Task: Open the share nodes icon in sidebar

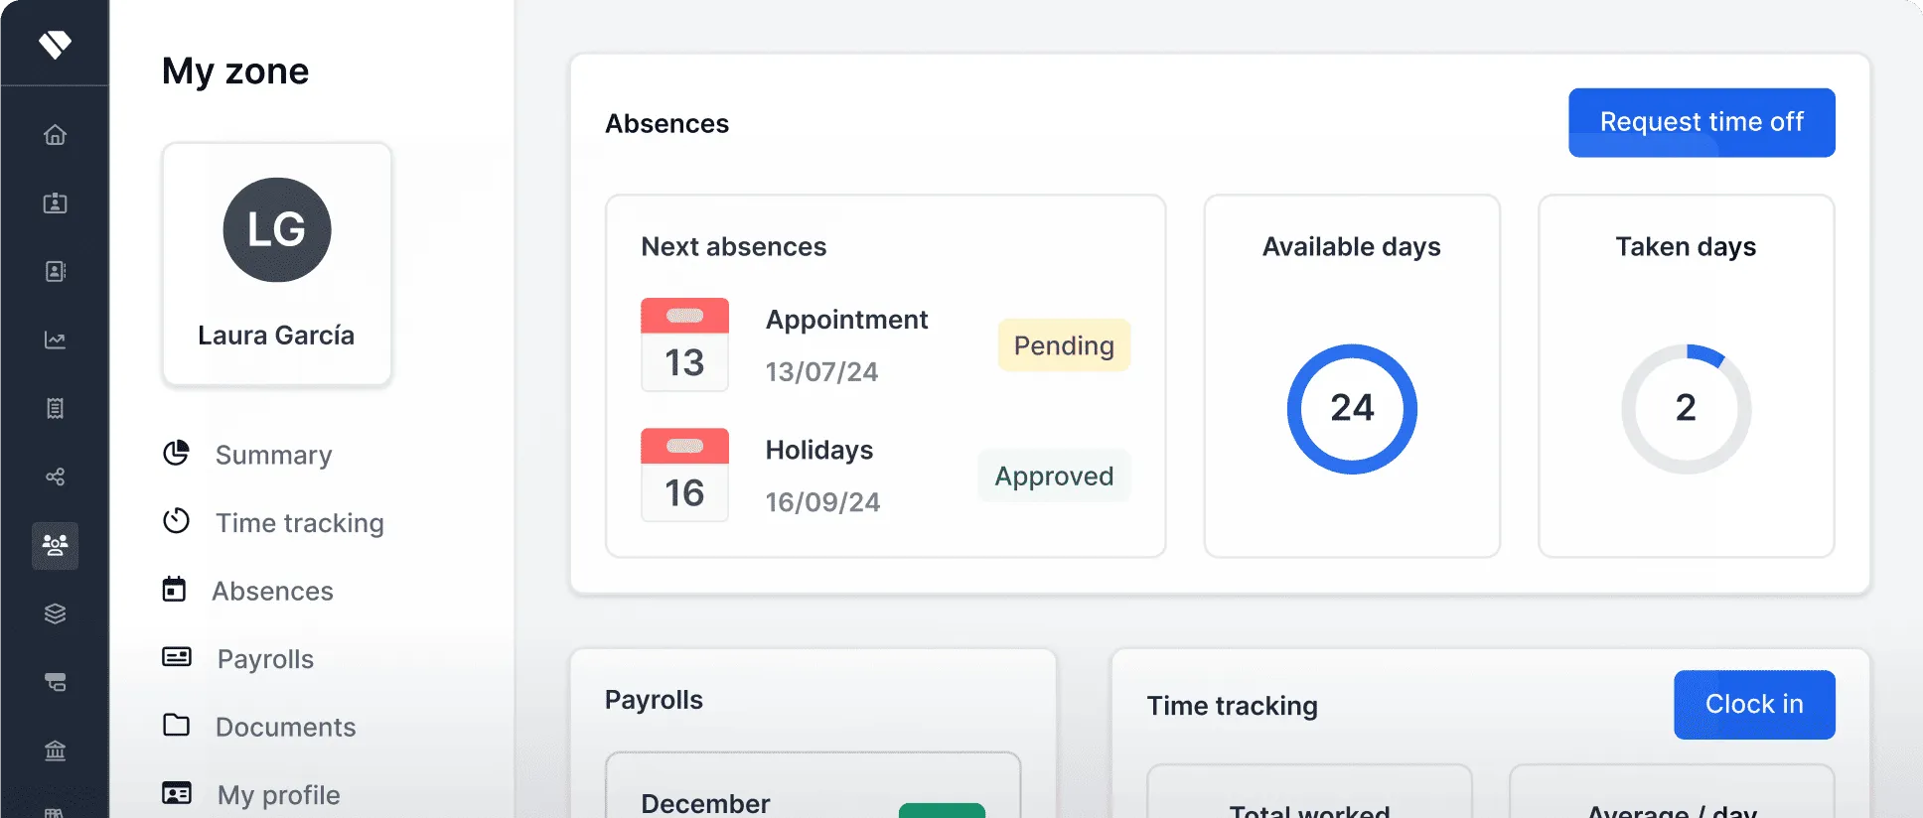Action: tap(56, 477)
